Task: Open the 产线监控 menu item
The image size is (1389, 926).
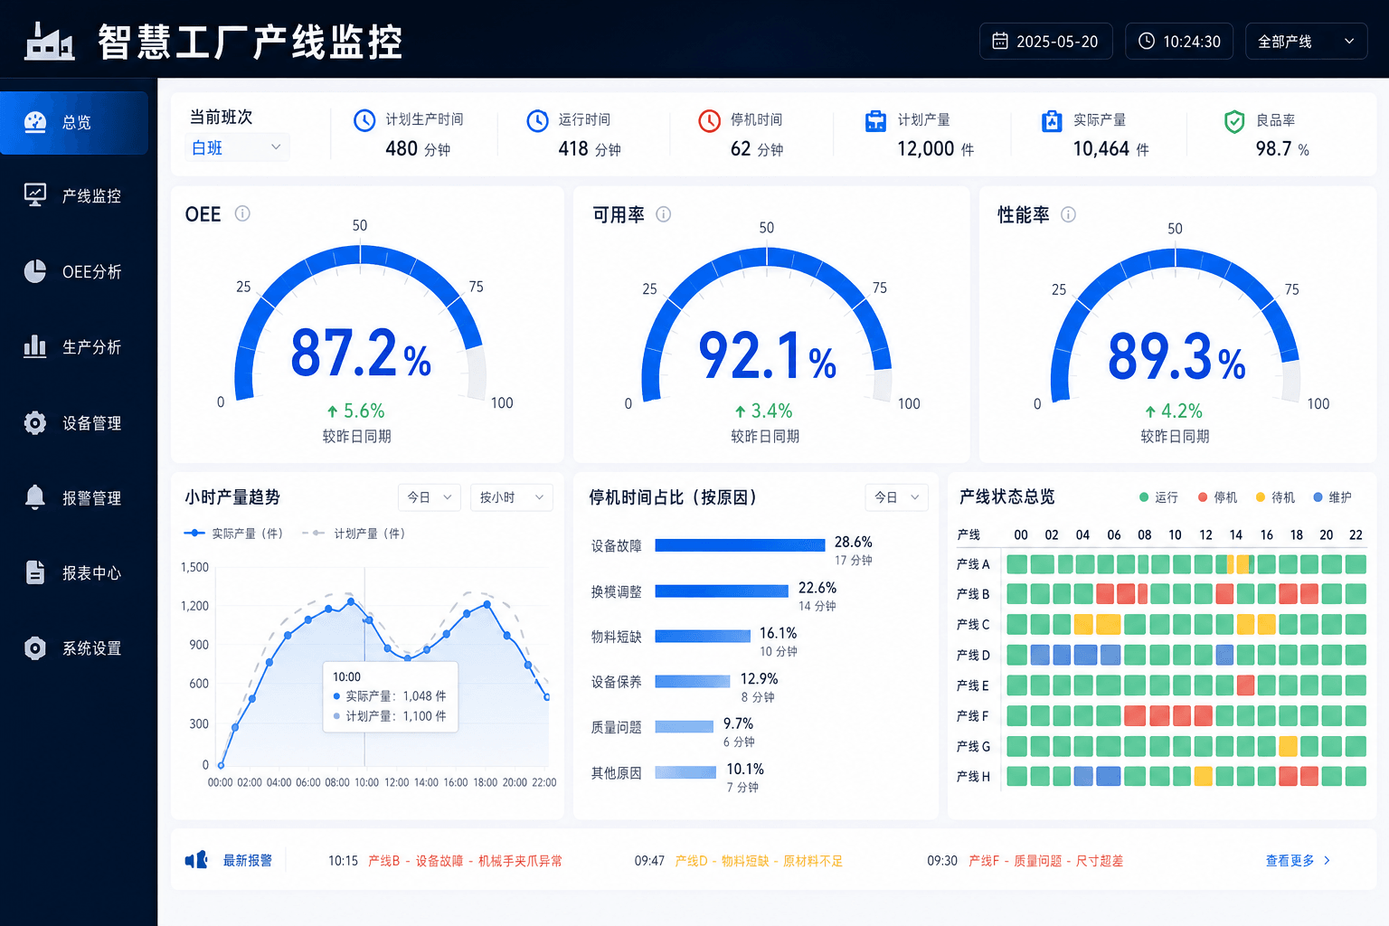Action: pyautogui.click(x=74, y=195)
